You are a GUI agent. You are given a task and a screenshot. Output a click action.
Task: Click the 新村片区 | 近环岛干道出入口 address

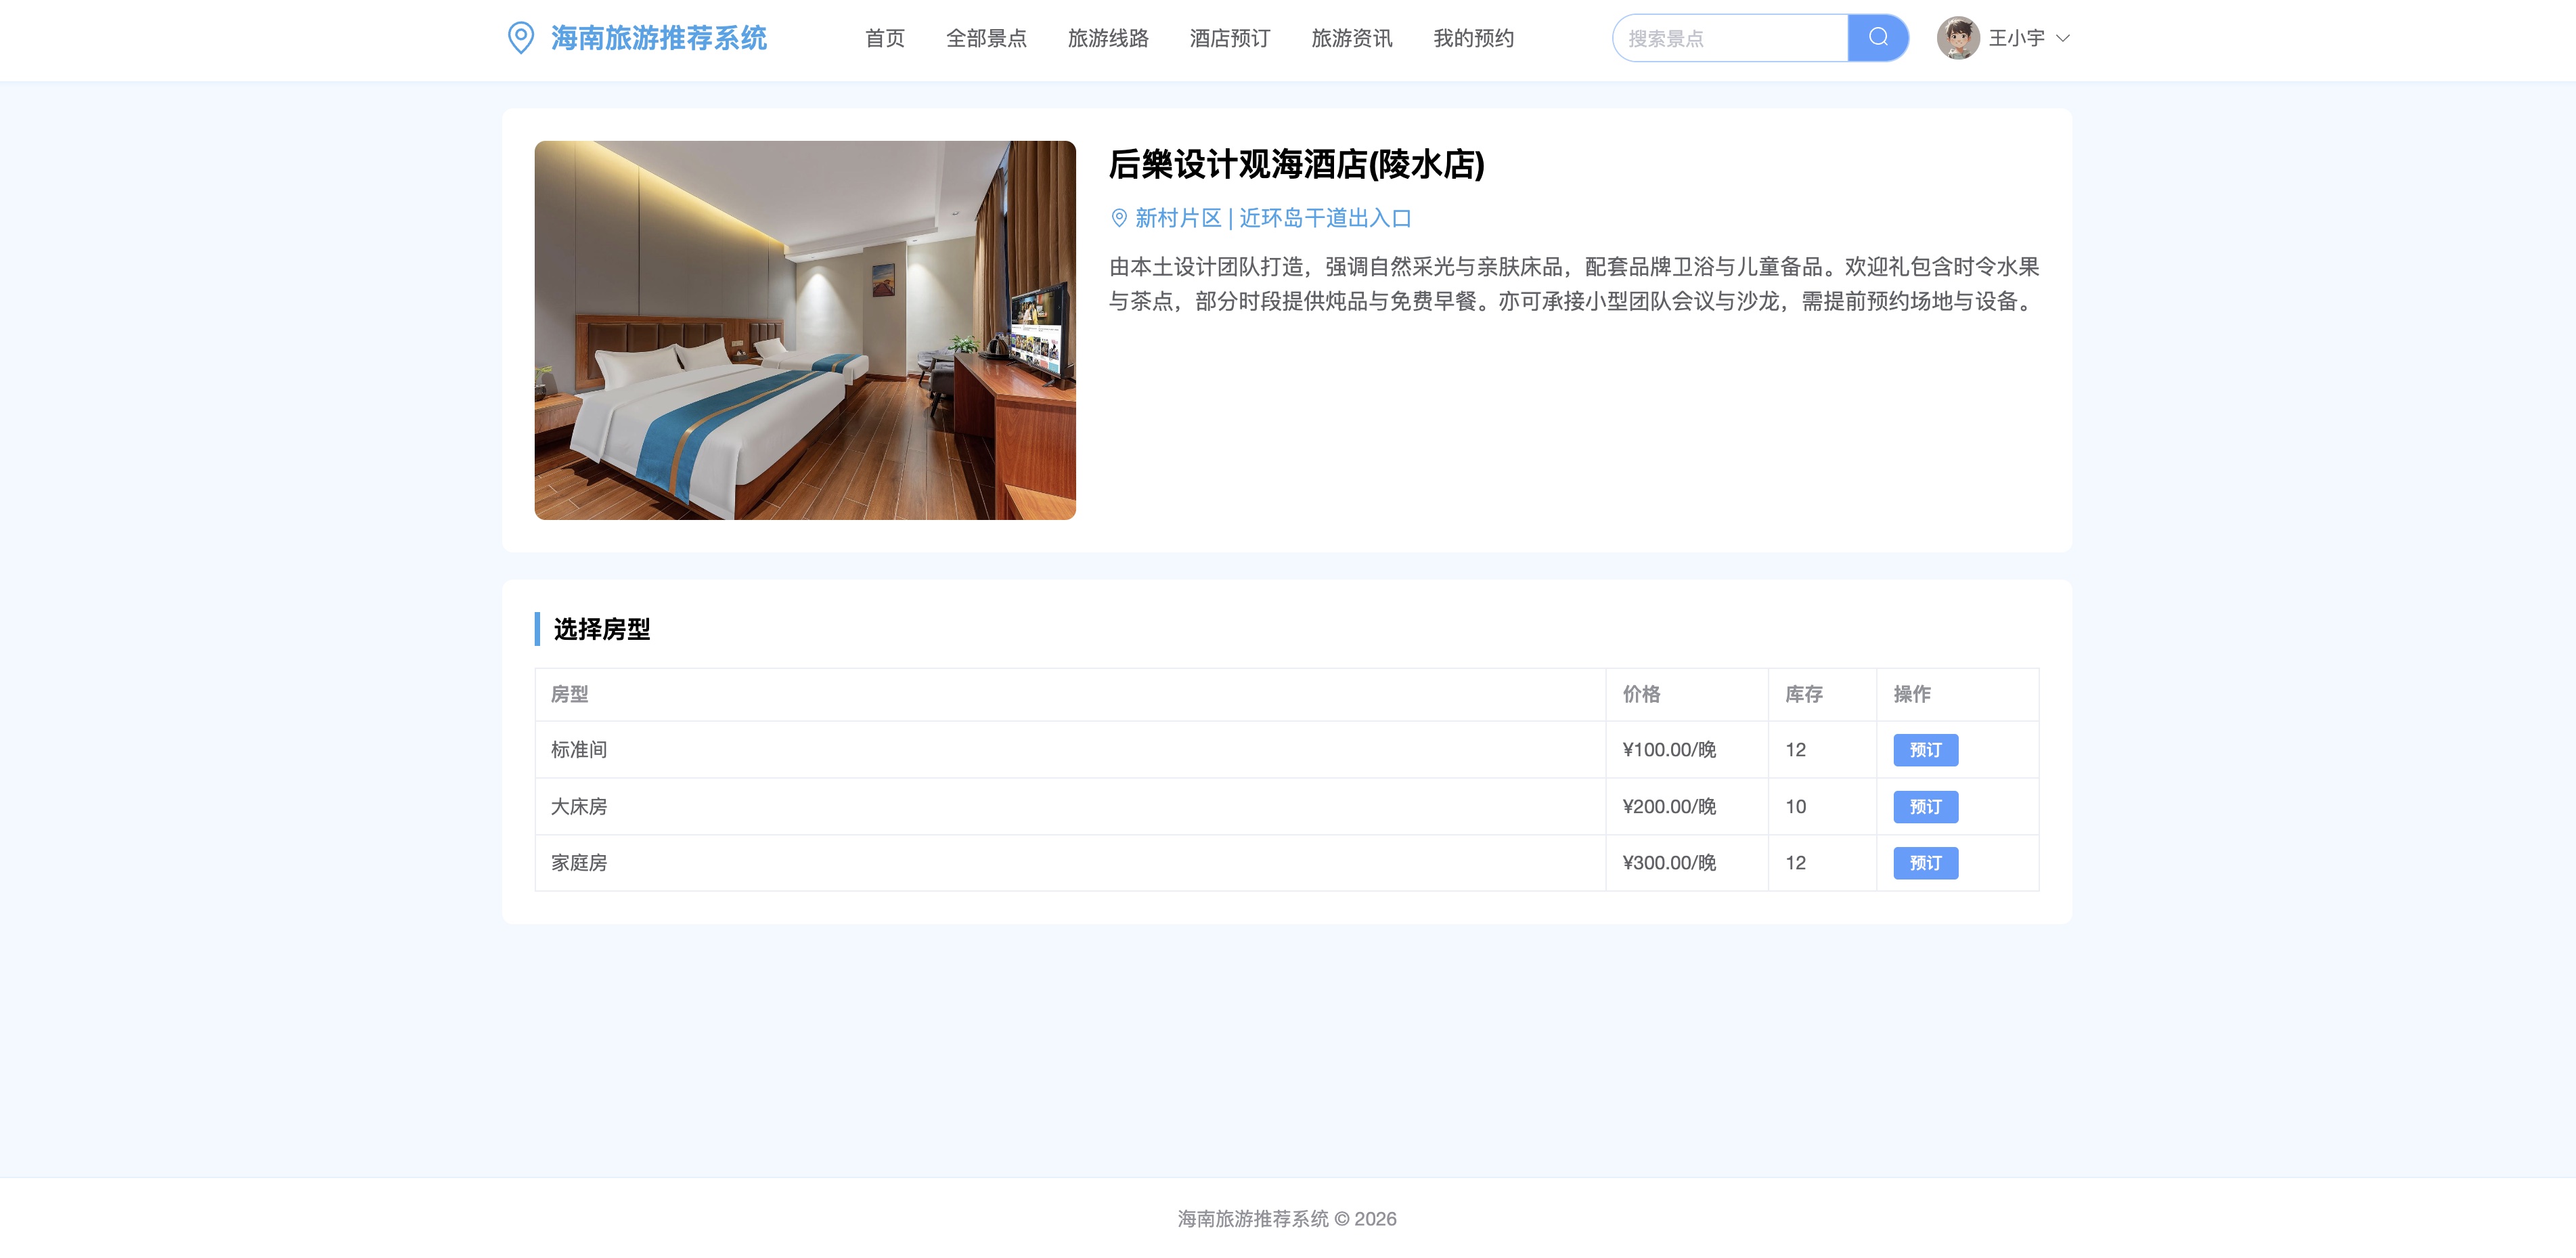[x=1273, y=218]
